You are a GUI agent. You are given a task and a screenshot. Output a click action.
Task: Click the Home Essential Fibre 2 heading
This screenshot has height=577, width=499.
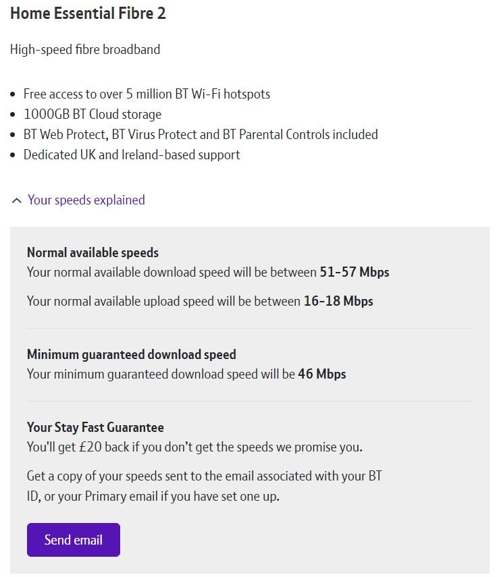tap(88, 13)
